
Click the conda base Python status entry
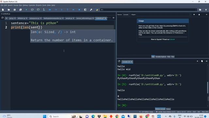point(166,112)
